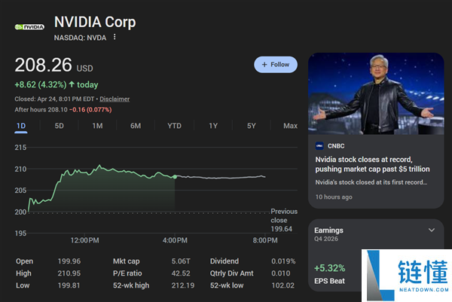Click the 52-wk high value 212.19
Image resolution: width=452 pixels, height=302 pixels.
pos(183,285)
